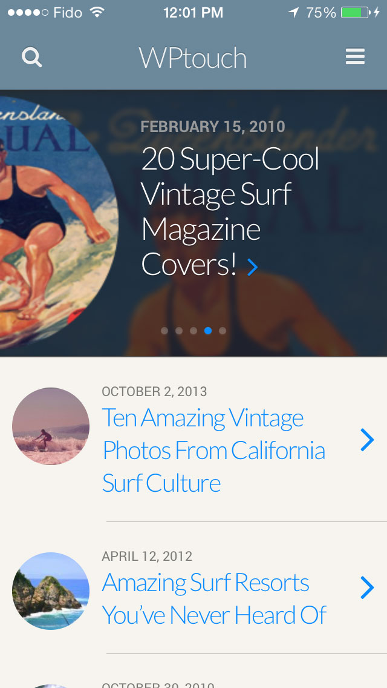The image size is (387, 688).
Task: Tap the Wi-Fi signal icon
Action: [97, 12]
